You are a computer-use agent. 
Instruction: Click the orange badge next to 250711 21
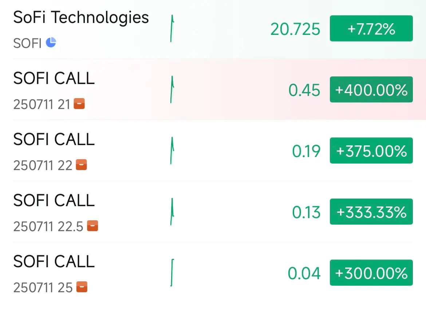pyautogui.click(x=79, y=104)
